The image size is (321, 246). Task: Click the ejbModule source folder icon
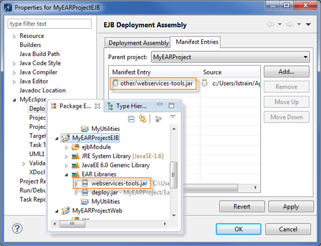pos(74,147)
